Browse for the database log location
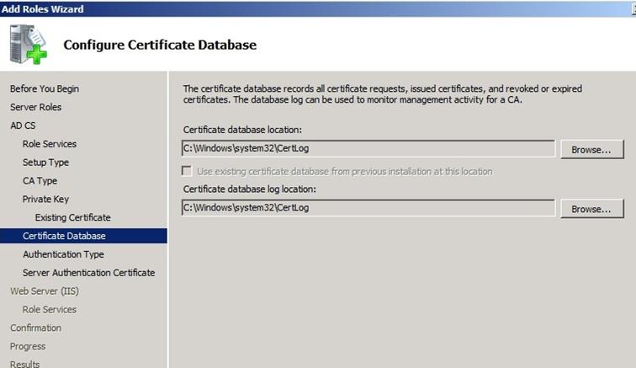This screenshot has height=368, width=636. pyautogui.click(x=591, y=209)
